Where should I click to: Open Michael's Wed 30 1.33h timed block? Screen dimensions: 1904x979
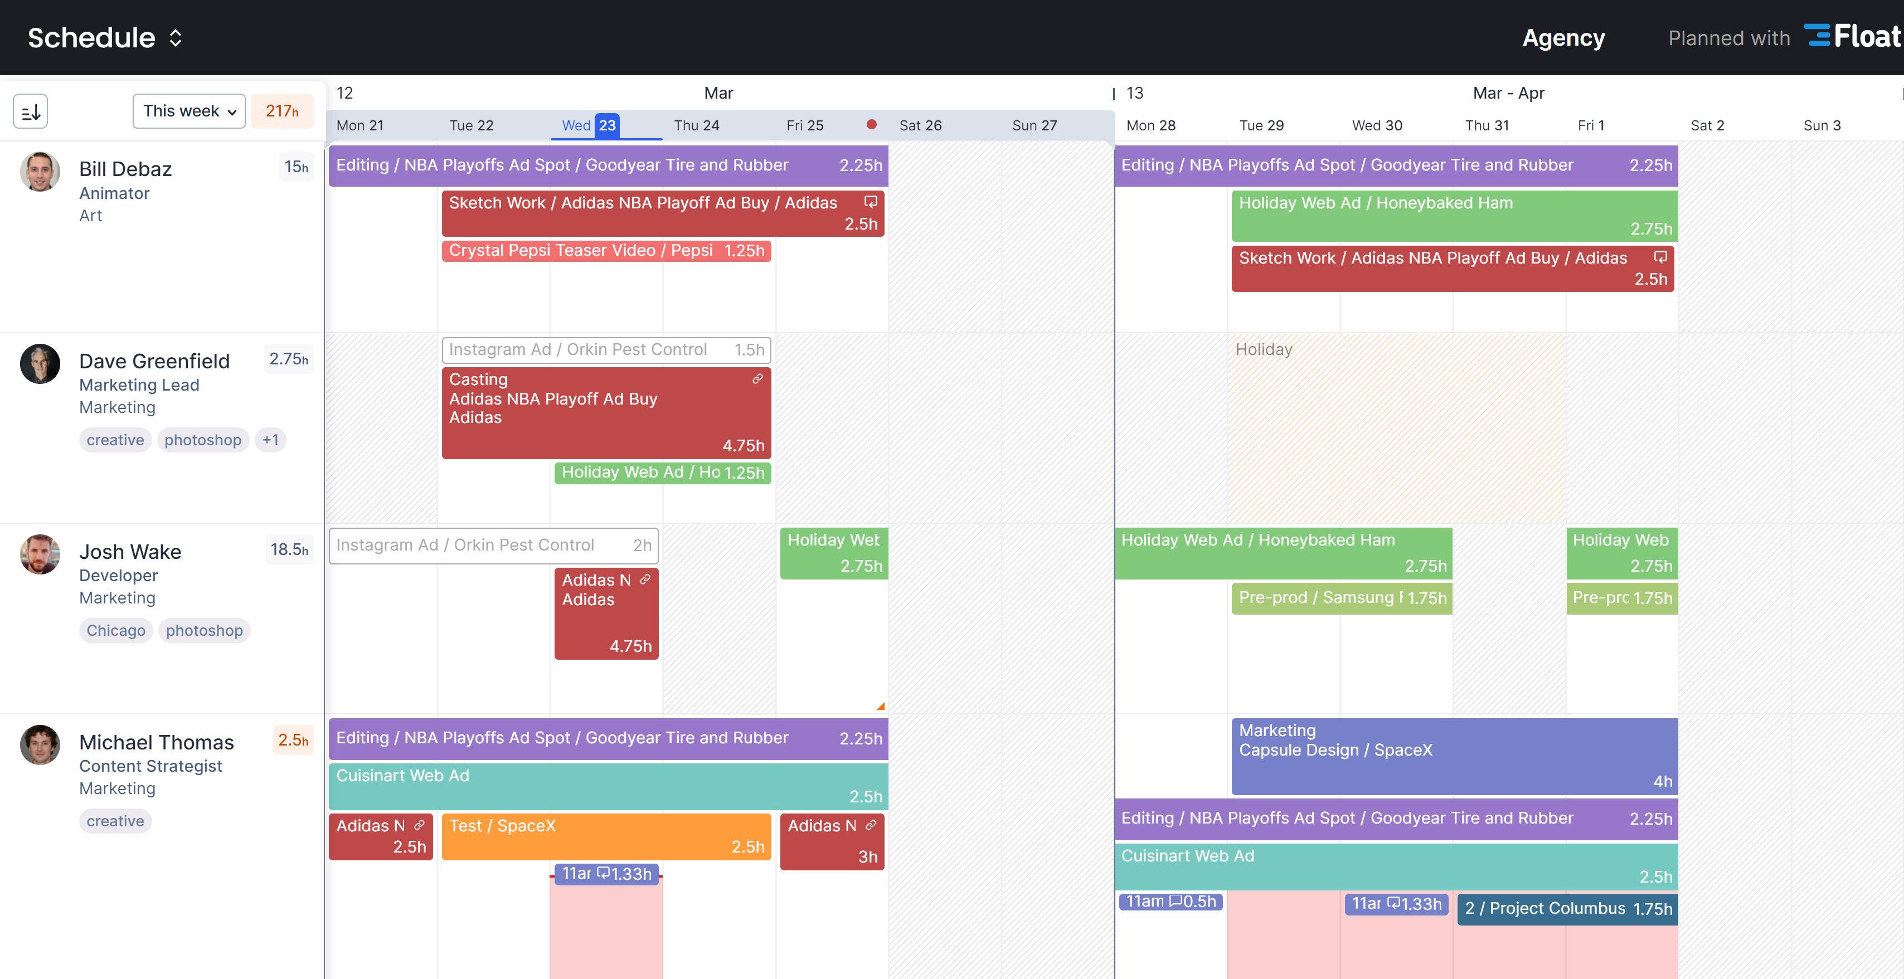[1396, 904]
